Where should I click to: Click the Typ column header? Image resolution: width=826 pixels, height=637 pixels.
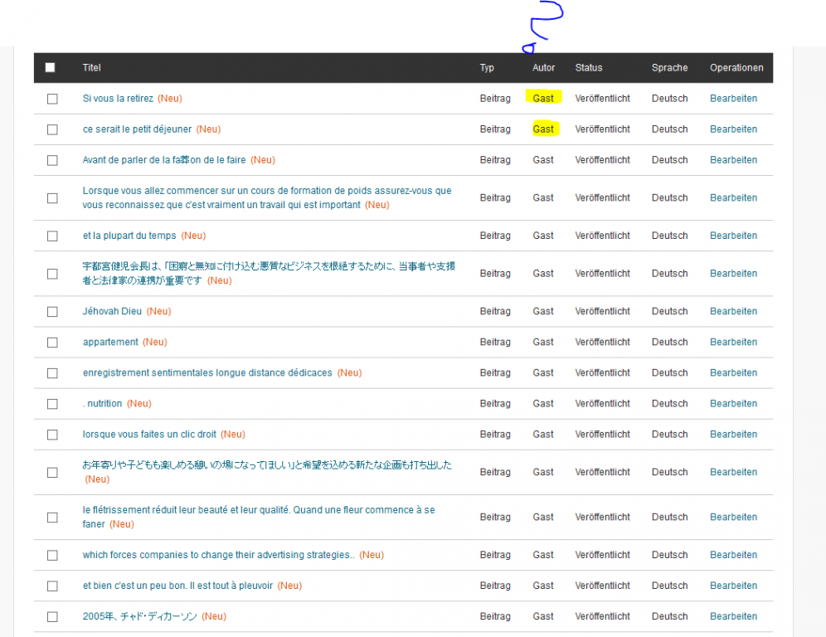(x=487, y=68)
